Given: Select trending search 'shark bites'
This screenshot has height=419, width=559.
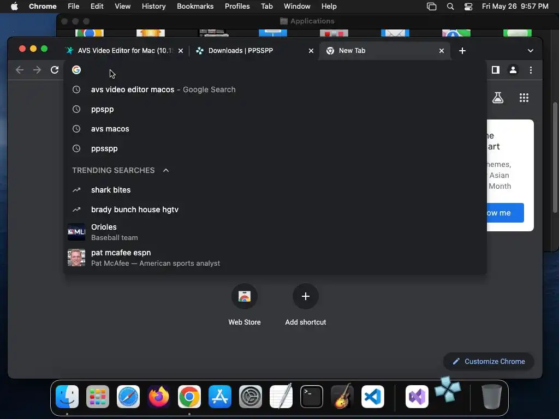Looking at the screenshot, I should [275, 190].
